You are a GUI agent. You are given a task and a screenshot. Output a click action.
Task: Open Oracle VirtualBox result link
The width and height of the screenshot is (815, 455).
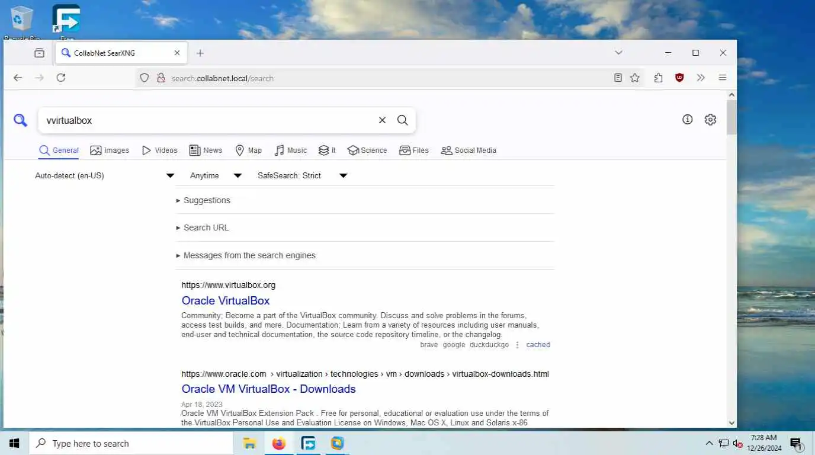tap(226, 300)
